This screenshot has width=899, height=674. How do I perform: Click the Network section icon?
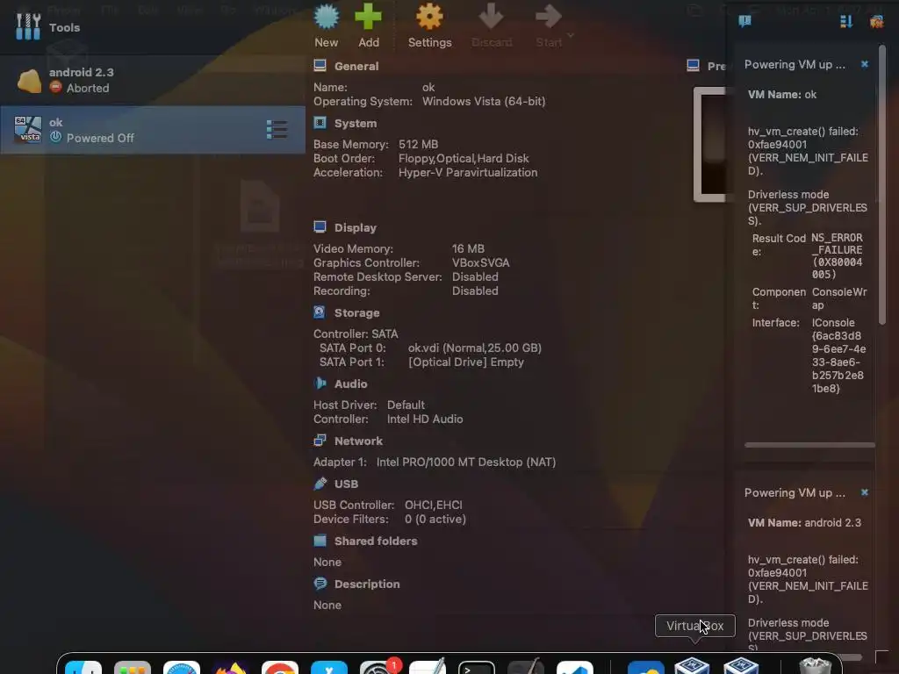tap(320, 441)
